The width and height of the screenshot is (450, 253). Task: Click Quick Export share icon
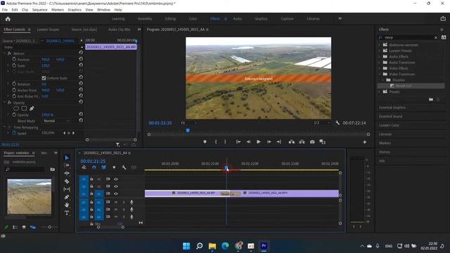click(443, 19)
